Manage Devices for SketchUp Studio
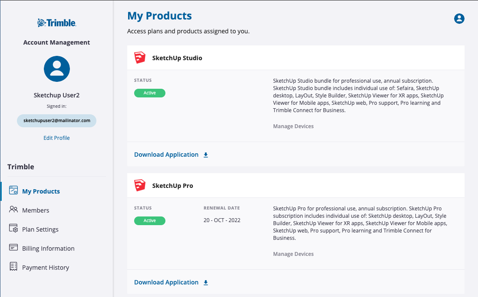Screen dimensions: 478x297 click(x=293, y=126)
